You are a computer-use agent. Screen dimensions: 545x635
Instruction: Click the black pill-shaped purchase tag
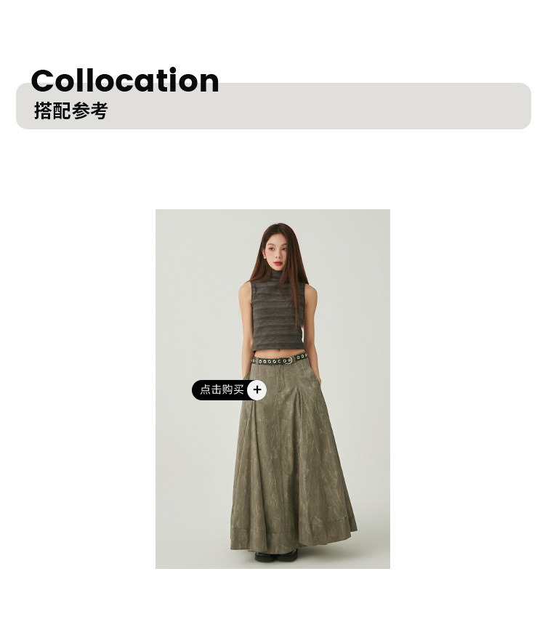229,390
